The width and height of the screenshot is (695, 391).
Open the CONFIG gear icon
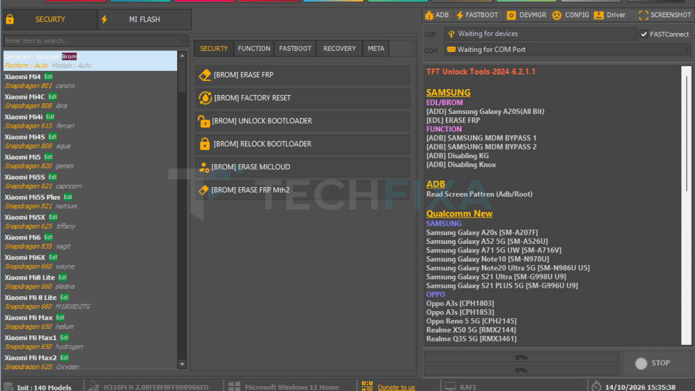pos(557,15)
